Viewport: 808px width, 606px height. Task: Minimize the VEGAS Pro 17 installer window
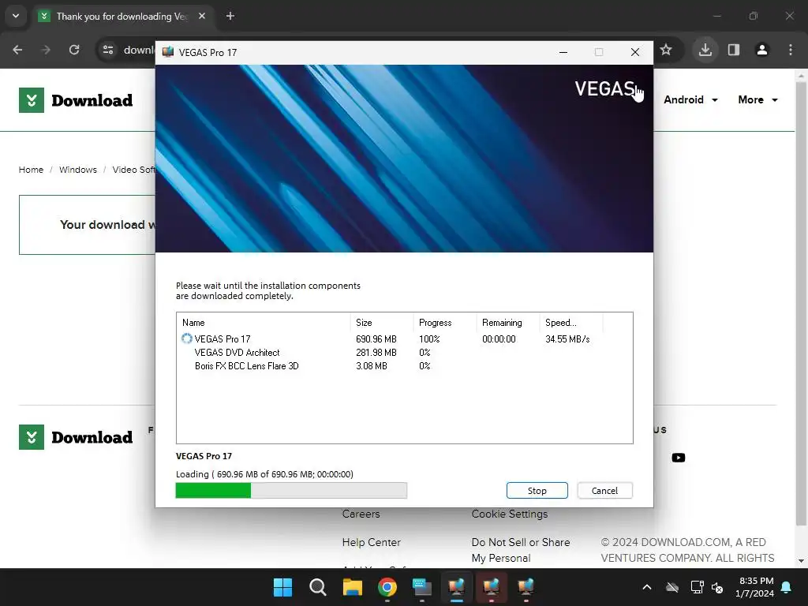pos(563,52)
